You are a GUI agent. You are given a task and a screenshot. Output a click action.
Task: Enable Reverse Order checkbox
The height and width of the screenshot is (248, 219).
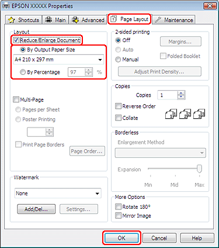coord(118,106)
